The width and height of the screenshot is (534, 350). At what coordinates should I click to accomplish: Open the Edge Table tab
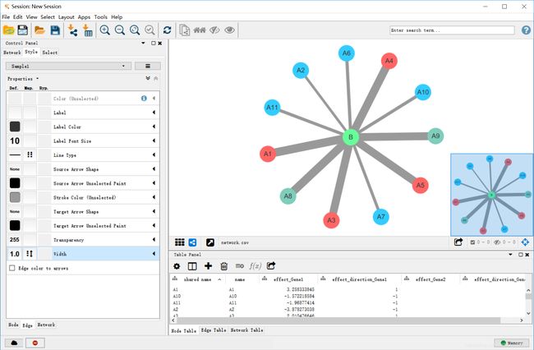[x=214, y=330]
